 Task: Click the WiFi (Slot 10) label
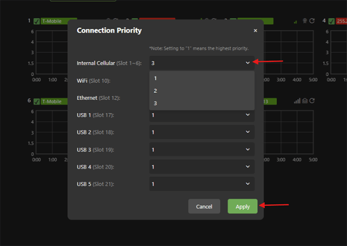tap(93, 80)
